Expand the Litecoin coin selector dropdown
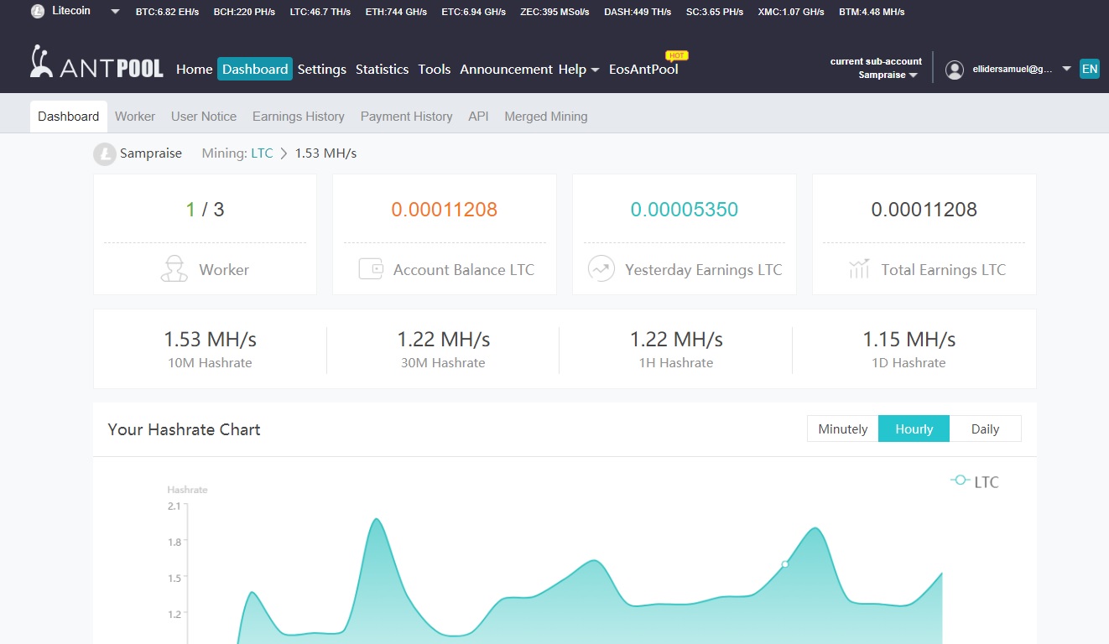The image size is (1109, 644). tap(115, 12)
